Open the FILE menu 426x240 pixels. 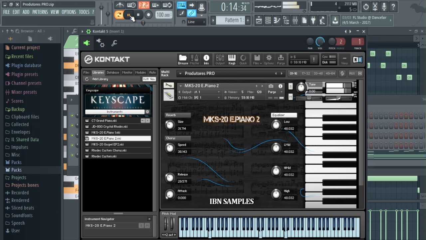(6, 12)
